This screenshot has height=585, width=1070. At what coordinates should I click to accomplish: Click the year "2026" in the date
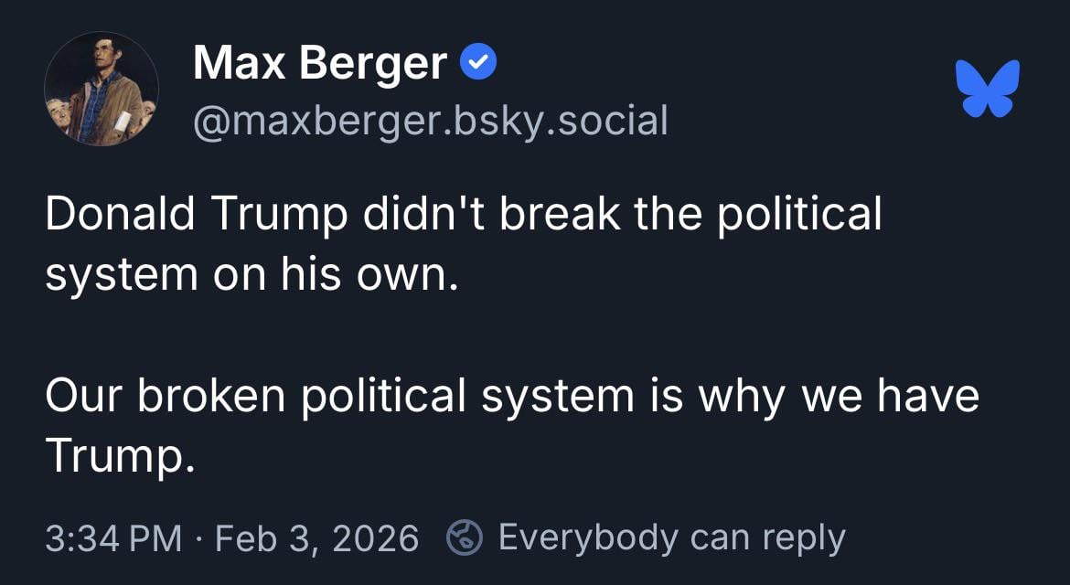pos(376,537)
